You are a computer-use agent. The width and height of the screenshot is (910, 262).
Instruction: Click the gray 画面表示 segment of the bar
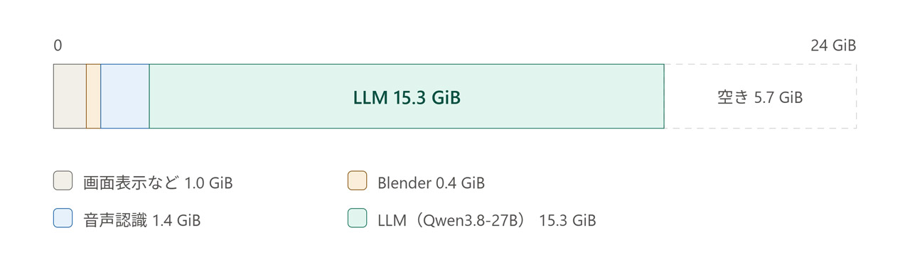(70, 97)
